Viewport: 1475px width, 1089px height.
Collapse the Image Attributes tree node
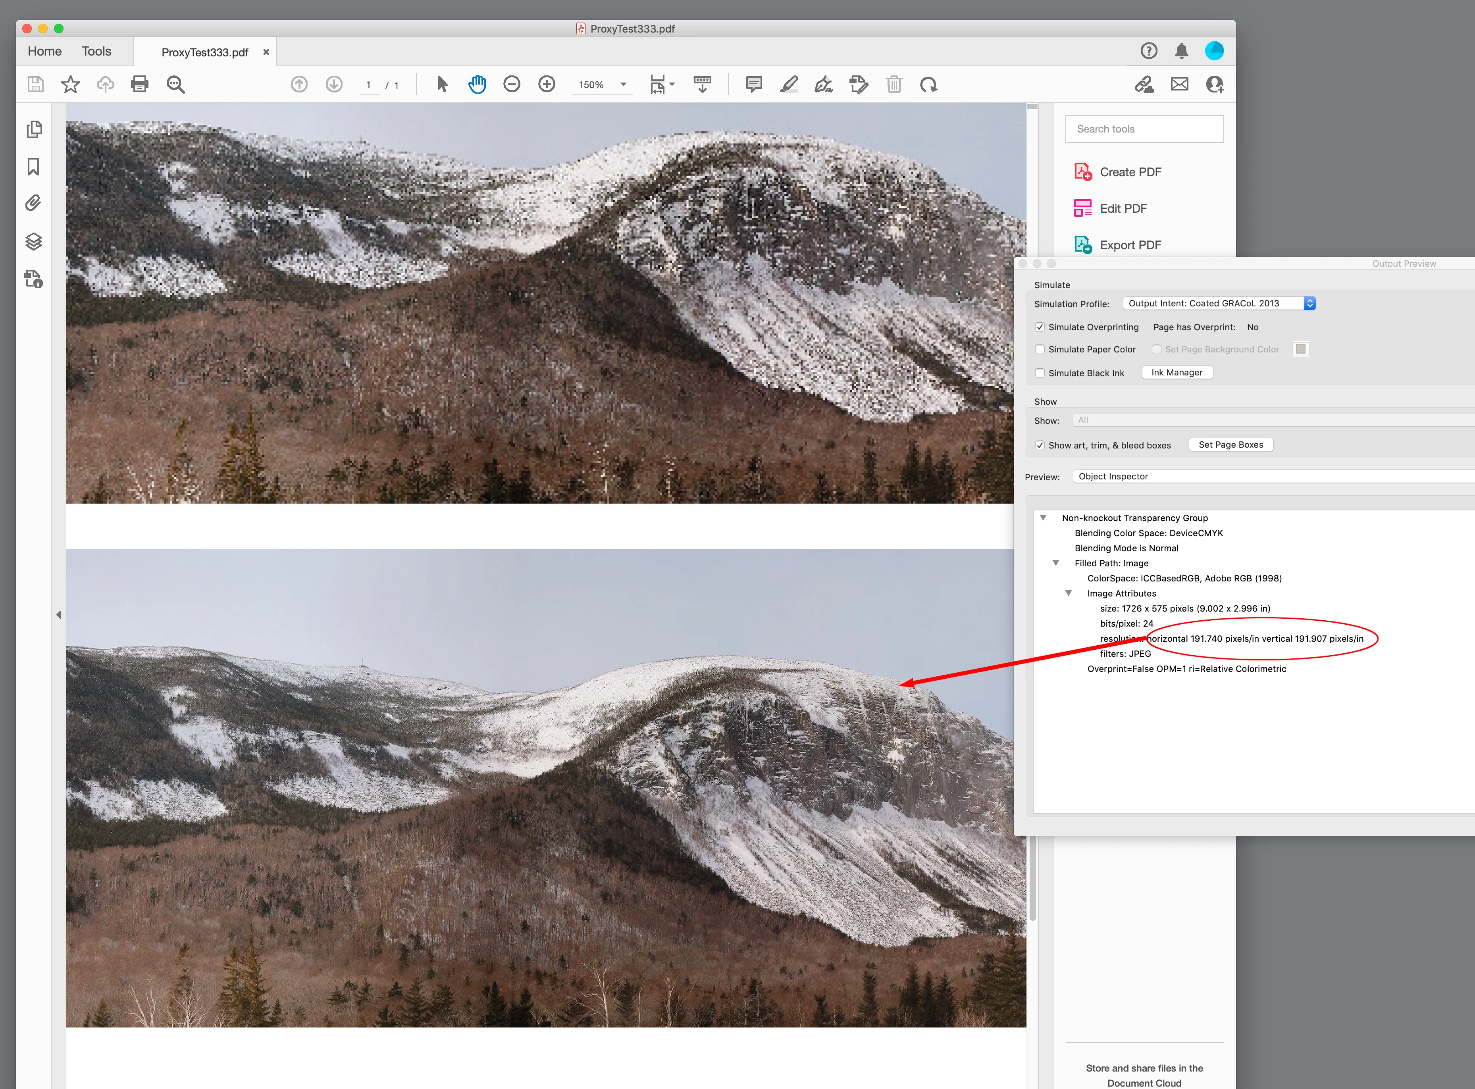[1068, 593]
